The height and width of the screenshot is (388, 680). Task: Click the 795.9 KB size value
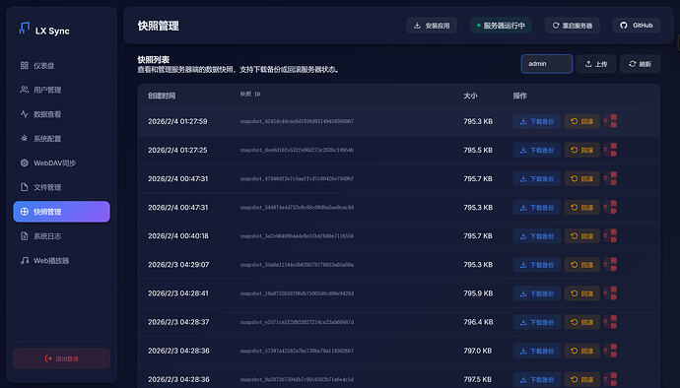[x=478, y=293]
